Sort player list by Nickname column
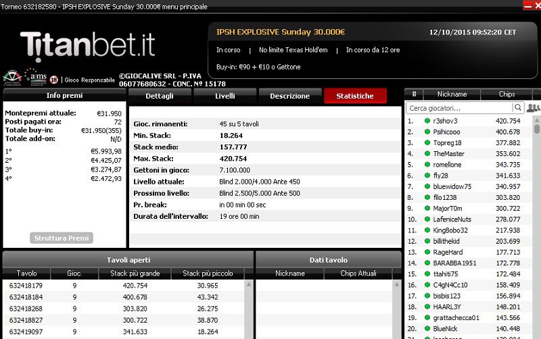 tap(452, 94)
